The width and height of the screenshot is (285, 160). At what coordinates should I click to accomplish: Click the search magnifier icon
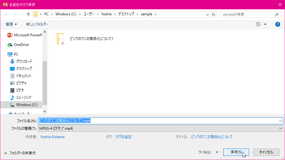[x=277, y=14]
